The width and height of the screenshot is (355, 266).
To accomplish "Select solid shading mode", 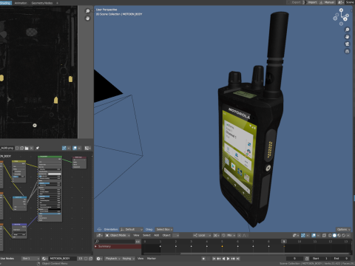I will (334, 235).
